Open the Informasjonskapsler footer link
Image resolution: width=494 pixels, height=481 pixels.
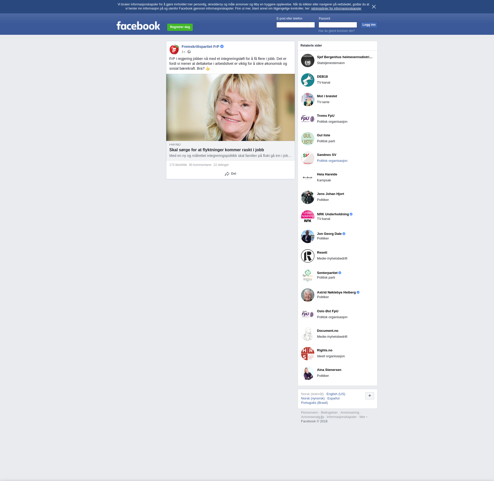(x=342, y=417)
